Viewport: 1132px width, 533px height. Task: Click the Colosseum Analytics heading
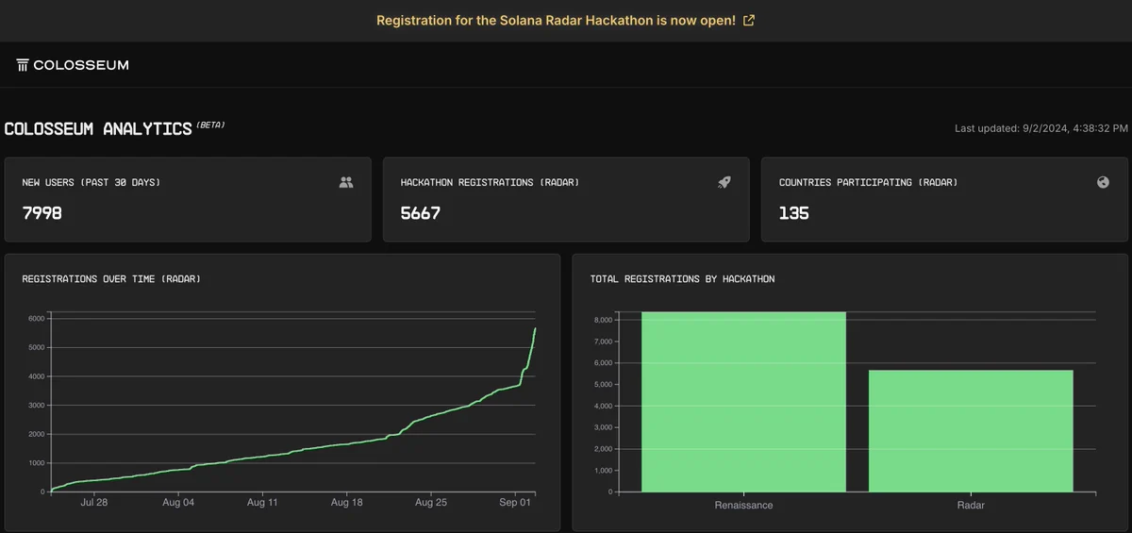pyautogui.click(x=98, y=128)
